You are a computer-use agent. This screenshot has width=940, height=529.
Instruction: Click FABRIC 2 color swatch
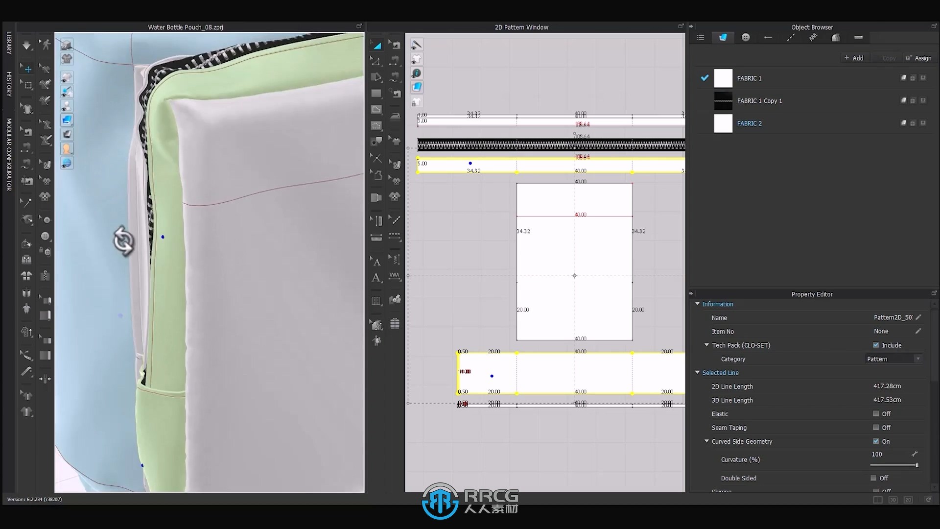[x=723, y=123]
